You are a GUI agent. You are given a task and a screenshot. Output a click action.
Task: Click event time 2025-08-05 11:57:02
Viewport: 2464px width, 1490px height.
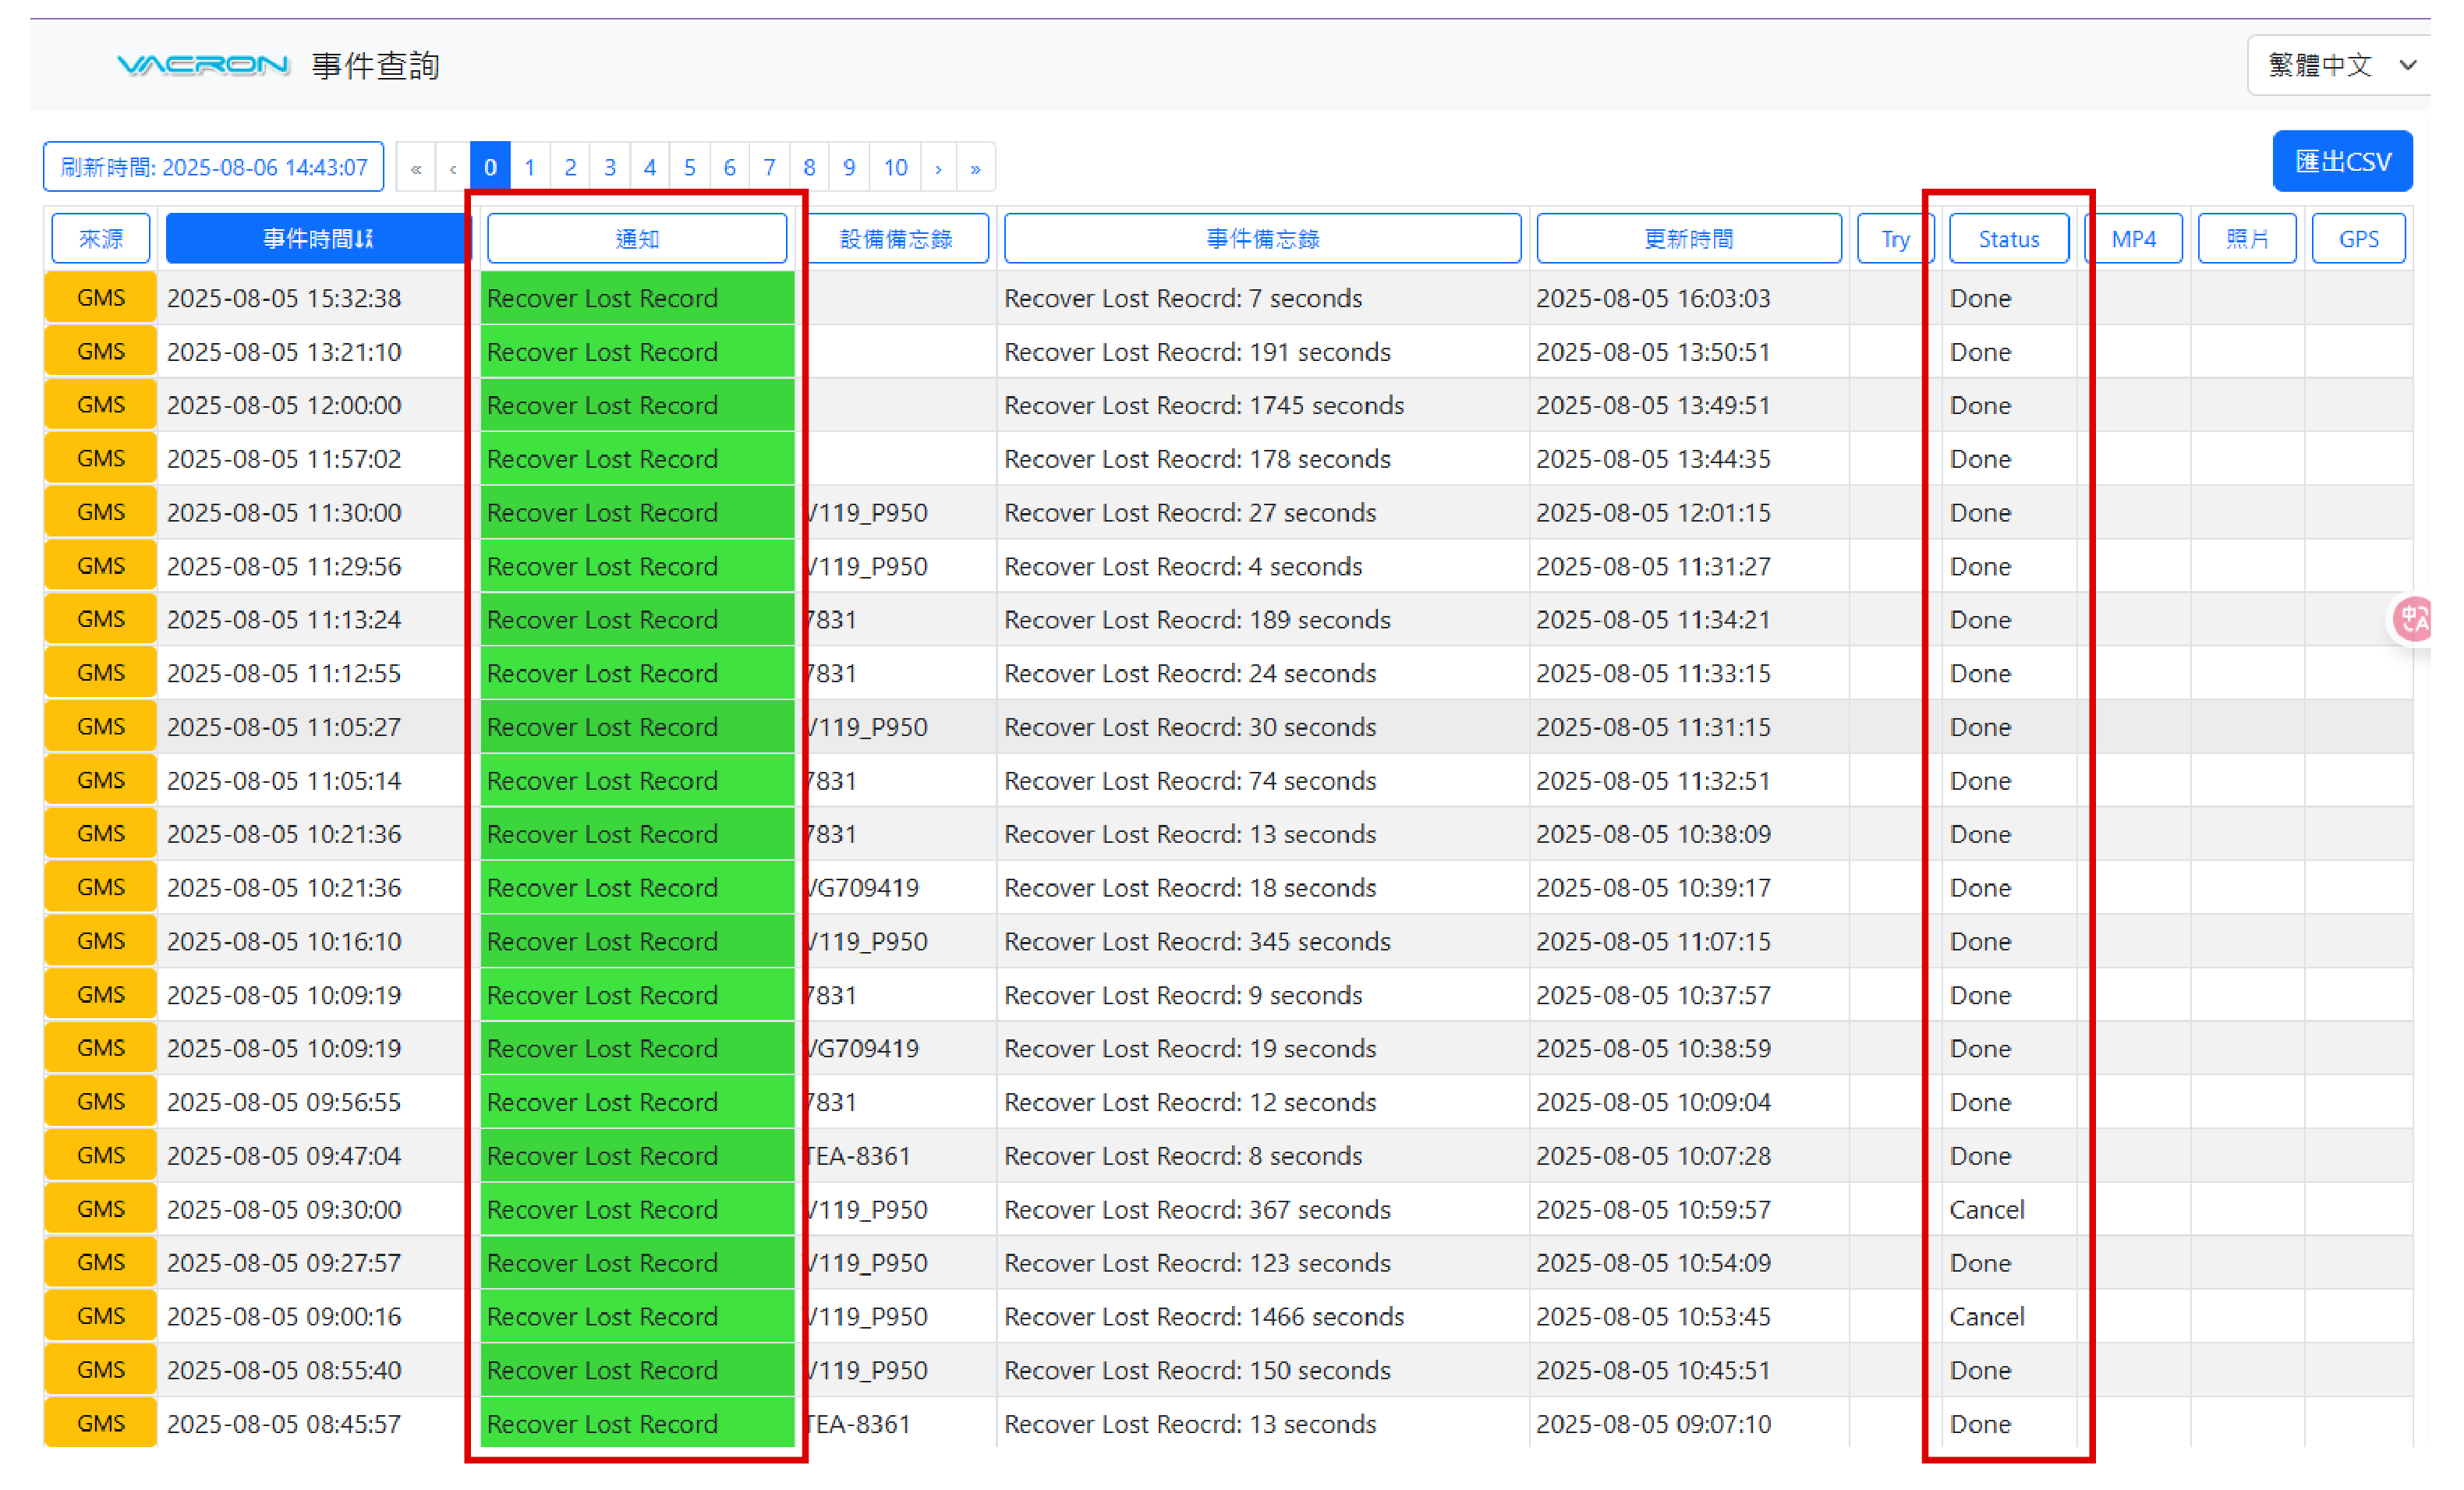click(284, 459)
